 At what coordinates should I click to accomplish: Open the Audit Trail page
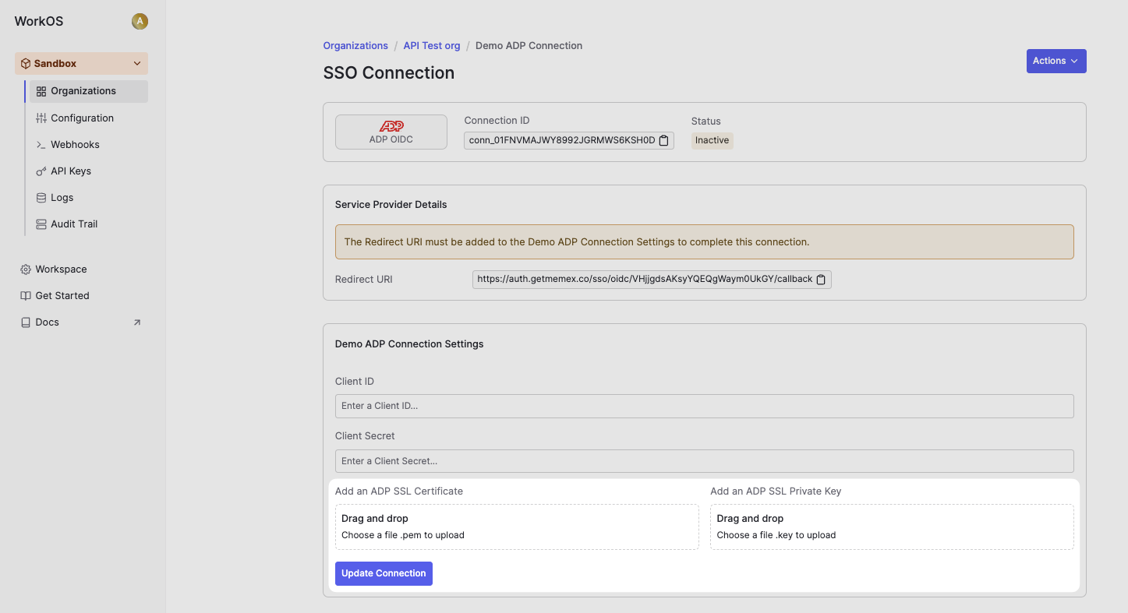pyautogui.click(x=74, y=224)
